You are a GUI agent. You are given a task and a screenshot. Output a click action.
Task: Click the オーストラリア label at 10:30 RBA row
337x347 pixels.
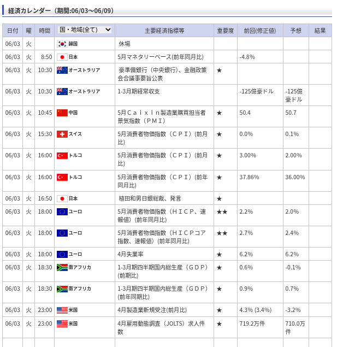(84, 70)
